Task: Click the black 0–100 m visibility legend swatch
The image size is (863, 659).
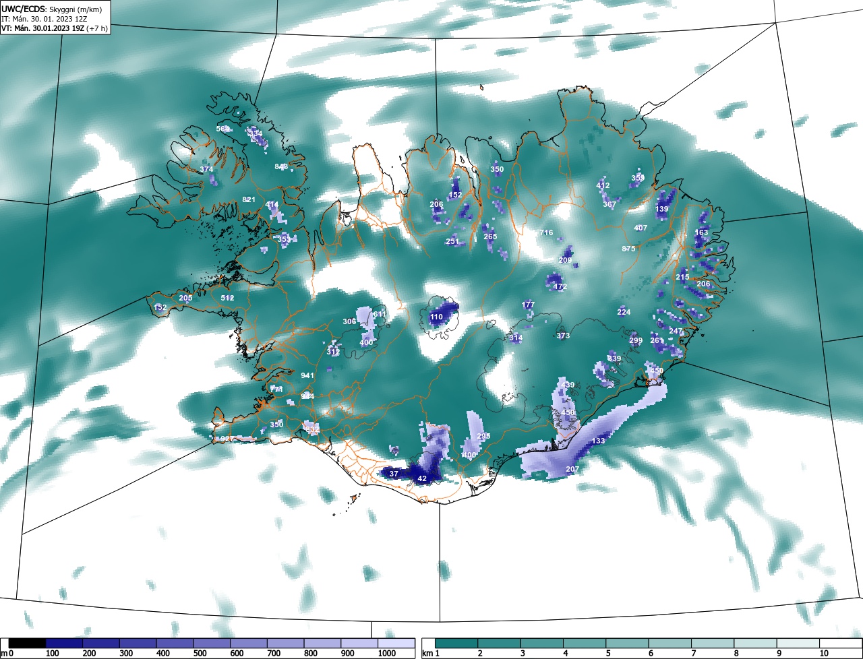Action: (27, 644)
